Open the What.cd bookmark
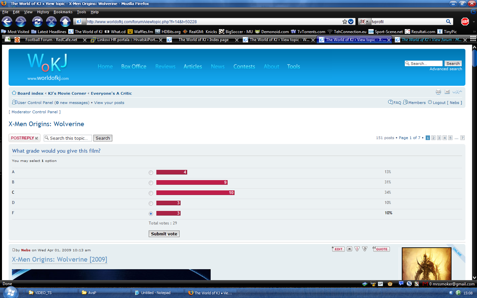This screenshot has width=477, height=298. (x=115, y=32)
